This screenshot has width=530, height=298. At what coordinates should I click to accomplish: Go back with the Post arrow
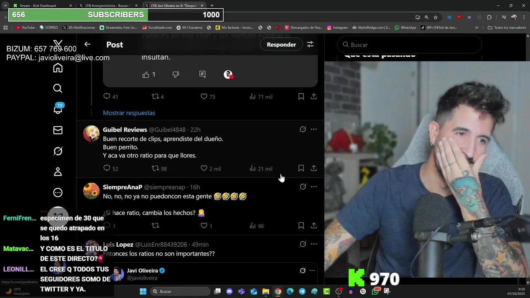click(87, 44)
